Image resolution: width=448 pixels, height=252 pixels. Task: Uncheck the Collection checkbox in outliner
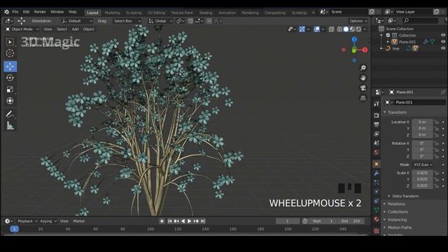click(x=388, y=35)
